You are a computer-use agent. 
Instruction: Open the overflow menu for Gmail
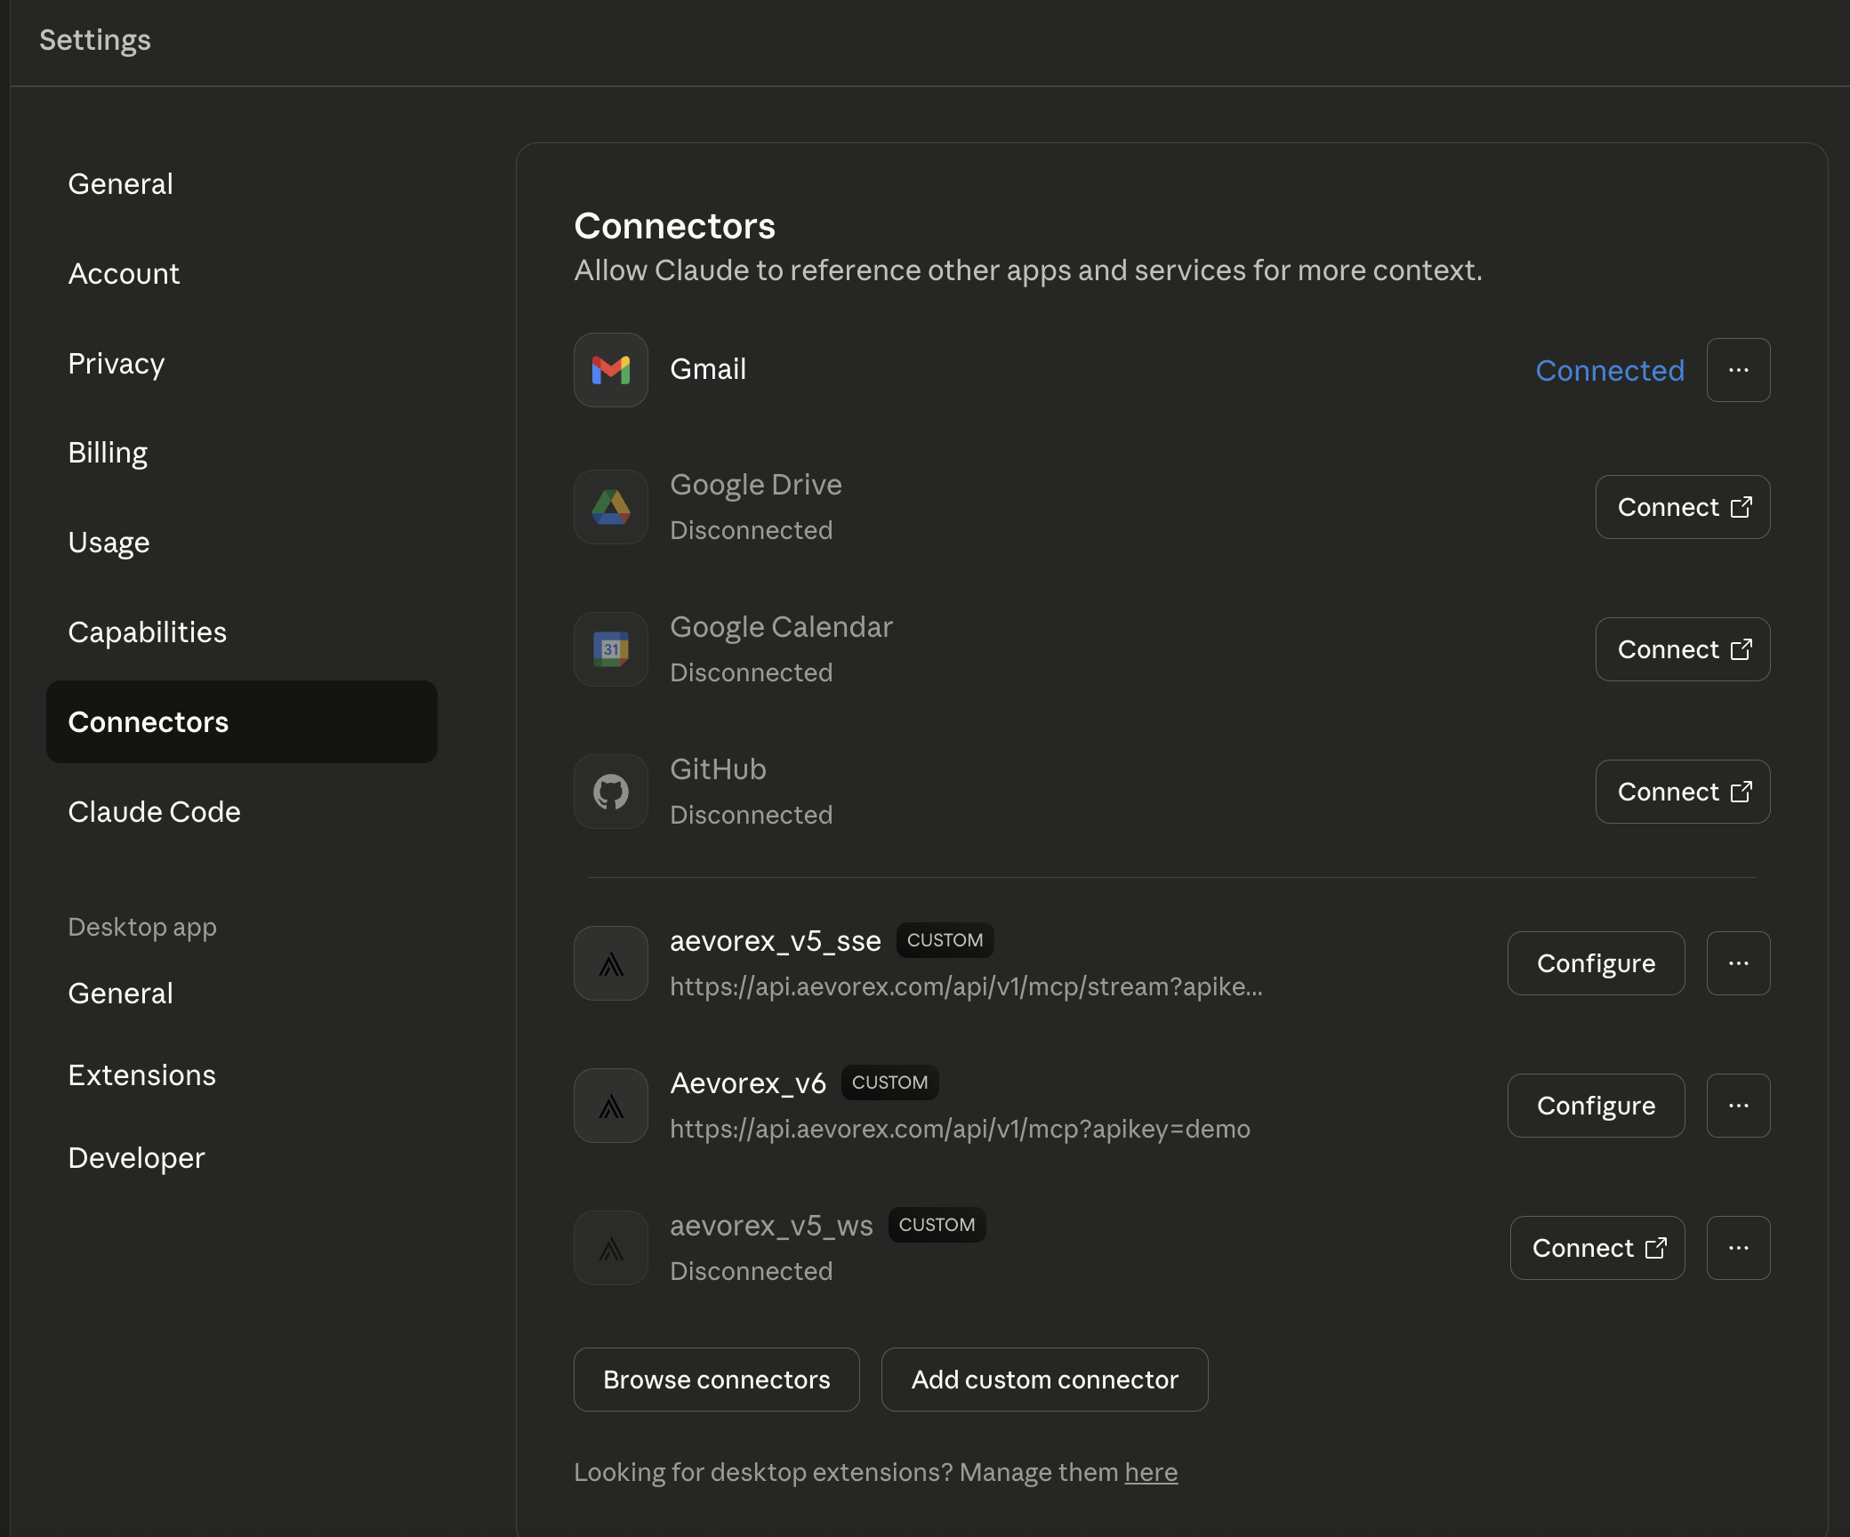1738,370
